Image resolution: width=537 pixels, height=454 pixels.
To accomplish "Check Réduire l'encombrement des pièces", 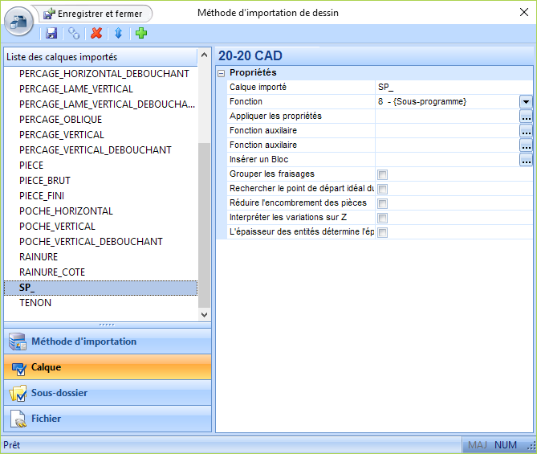I will 383,203.
